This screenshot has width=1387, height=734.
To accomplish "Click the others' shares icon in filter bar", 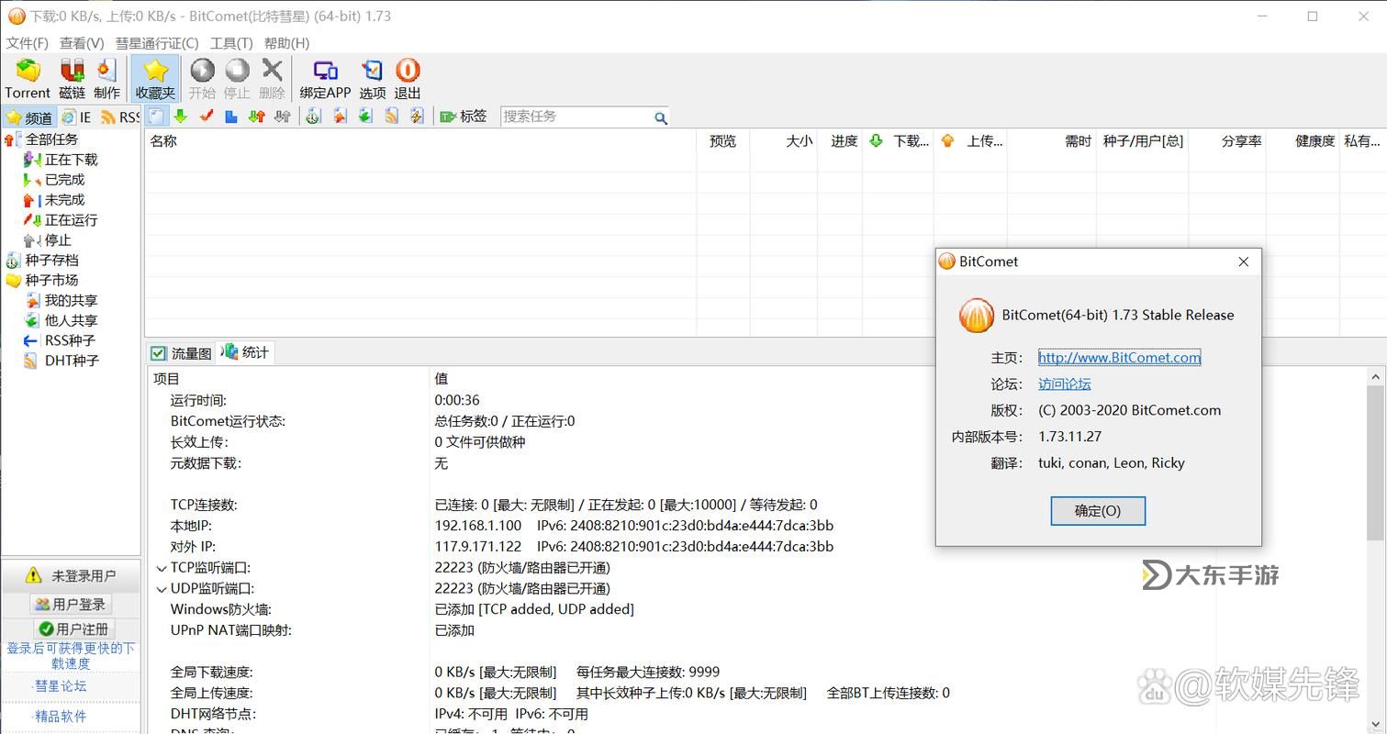I will [365, 117].
